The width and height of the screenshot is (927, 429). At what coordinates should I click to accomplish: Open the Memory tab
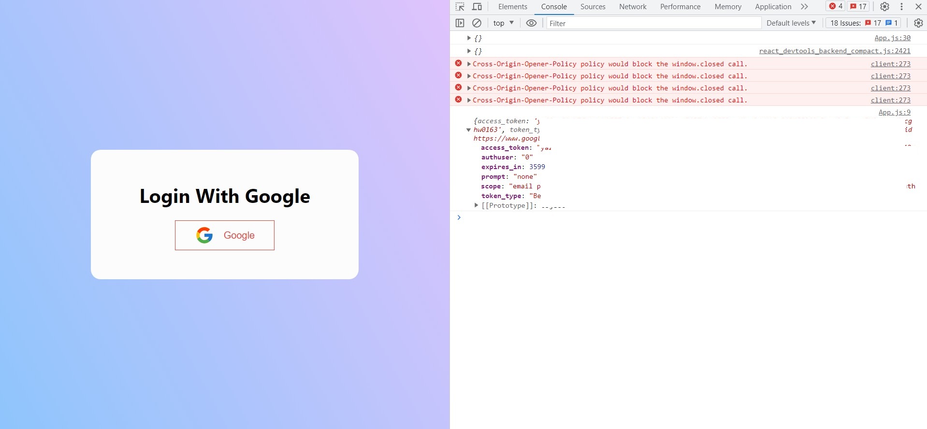pyautogui.click(x=728, y=7)
